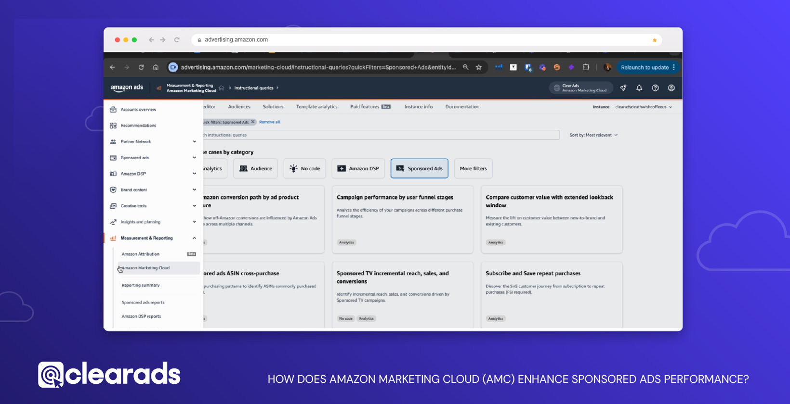Click the browser profile avatar

click(607, 67)
